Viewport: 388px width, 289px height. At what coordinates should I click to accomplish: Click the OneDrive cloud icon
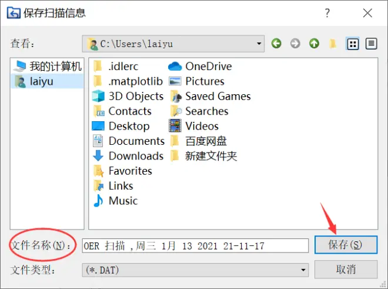pyautogui.click(x=175, y=67)
